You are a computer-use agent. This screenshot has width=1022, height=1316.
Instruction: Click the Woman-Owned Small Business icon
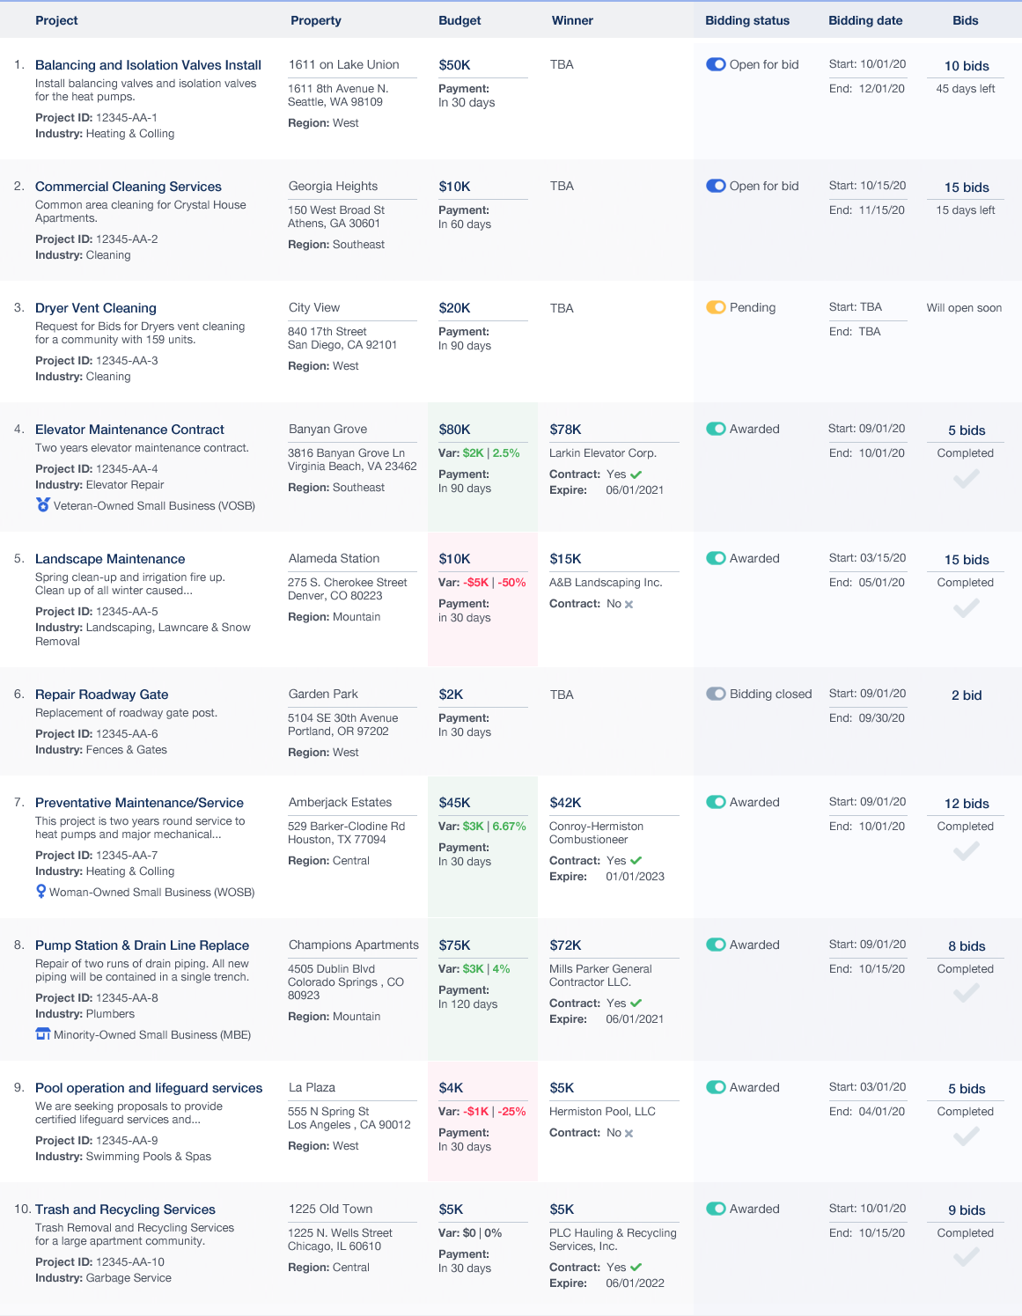coord(40,892)
